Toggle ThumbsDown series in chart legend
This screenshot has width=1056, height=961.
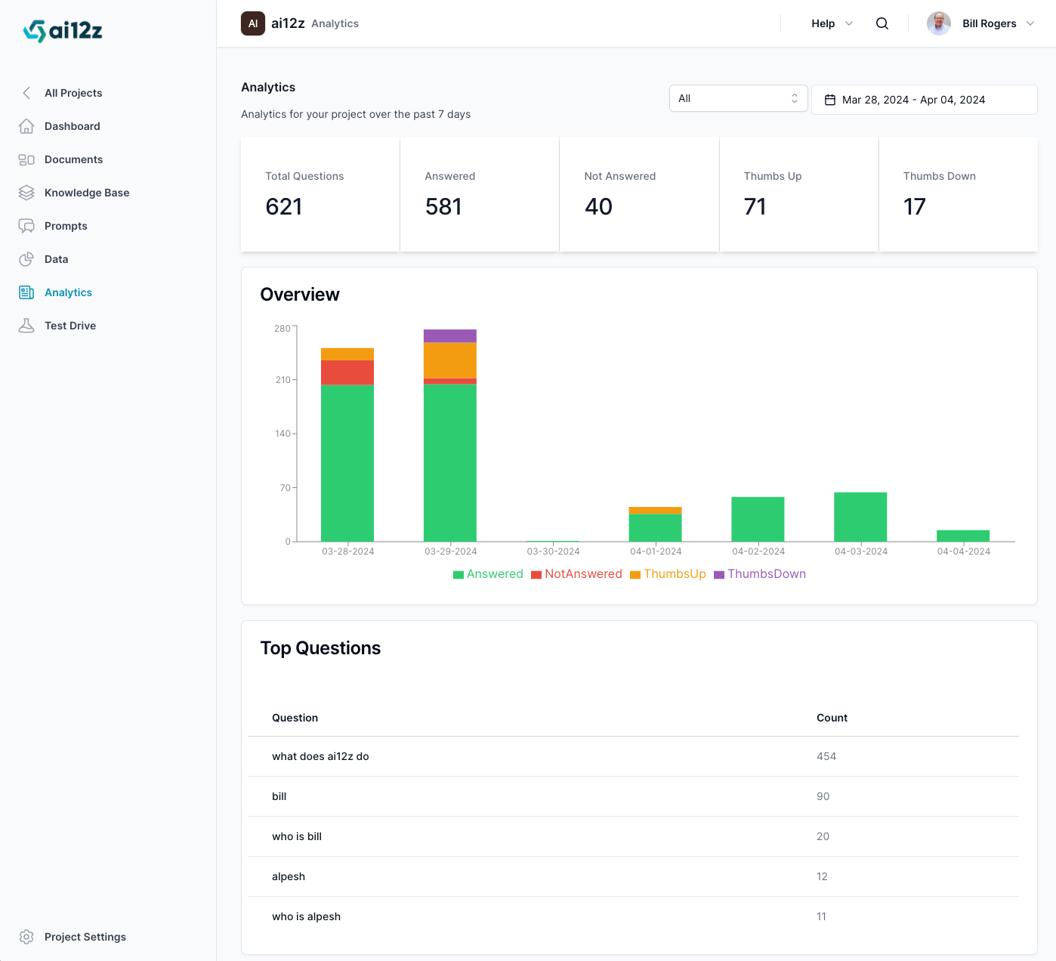(760, 574)
